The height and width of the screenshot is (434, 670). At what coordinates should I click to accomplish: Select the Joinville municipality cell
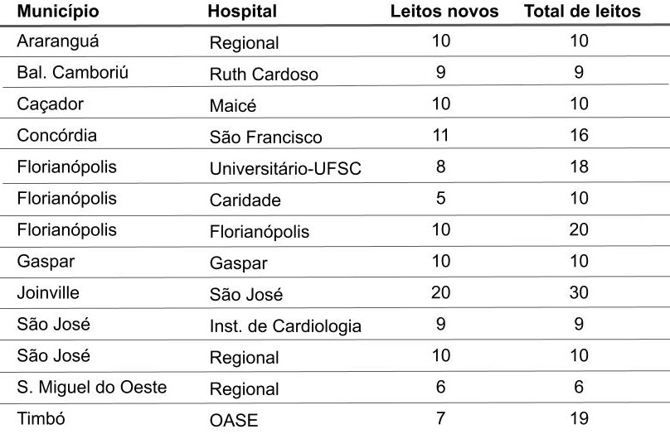[x=48, y=293]
